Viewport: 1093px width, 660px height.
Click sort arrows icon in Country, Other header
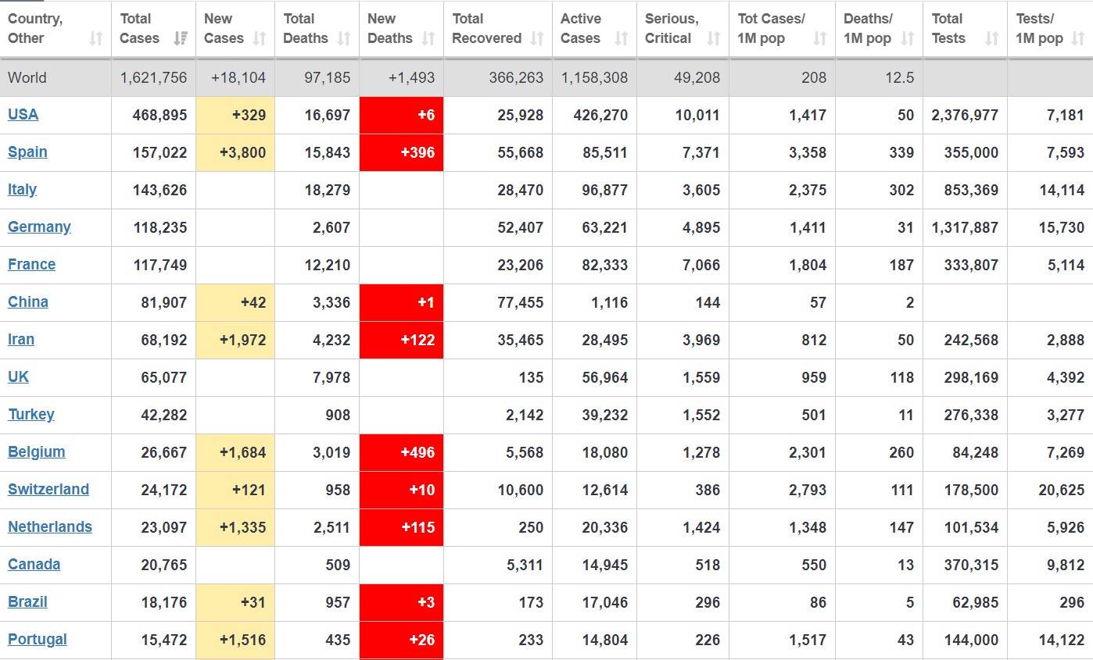click(x=95, y=38)
